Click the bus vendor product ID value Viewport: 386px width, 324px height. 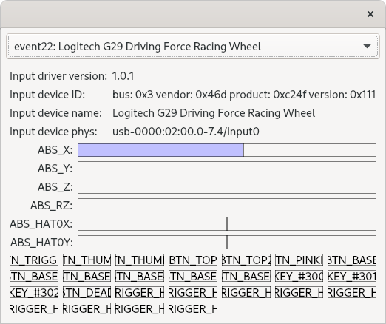coord(244,95)
